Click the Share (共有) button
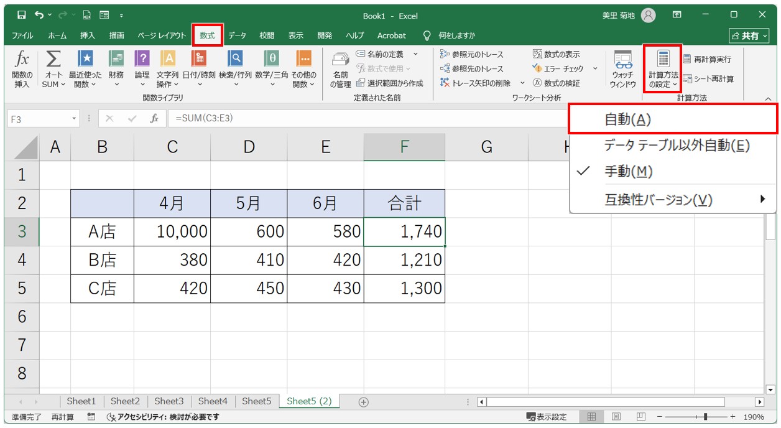The image size is (781, 428). [x=748, y=36]
